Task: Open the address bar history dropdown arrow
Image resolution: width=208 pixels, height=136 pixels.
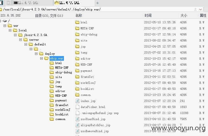Action: (x=201, y=9)
